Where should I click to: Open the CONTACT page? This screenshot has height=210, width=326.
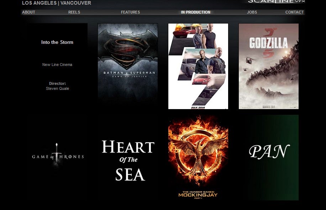pos(294,12)
